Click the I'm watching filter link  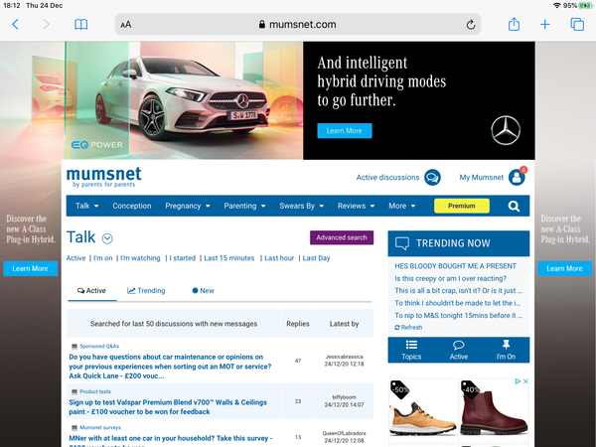coord(140,258)
